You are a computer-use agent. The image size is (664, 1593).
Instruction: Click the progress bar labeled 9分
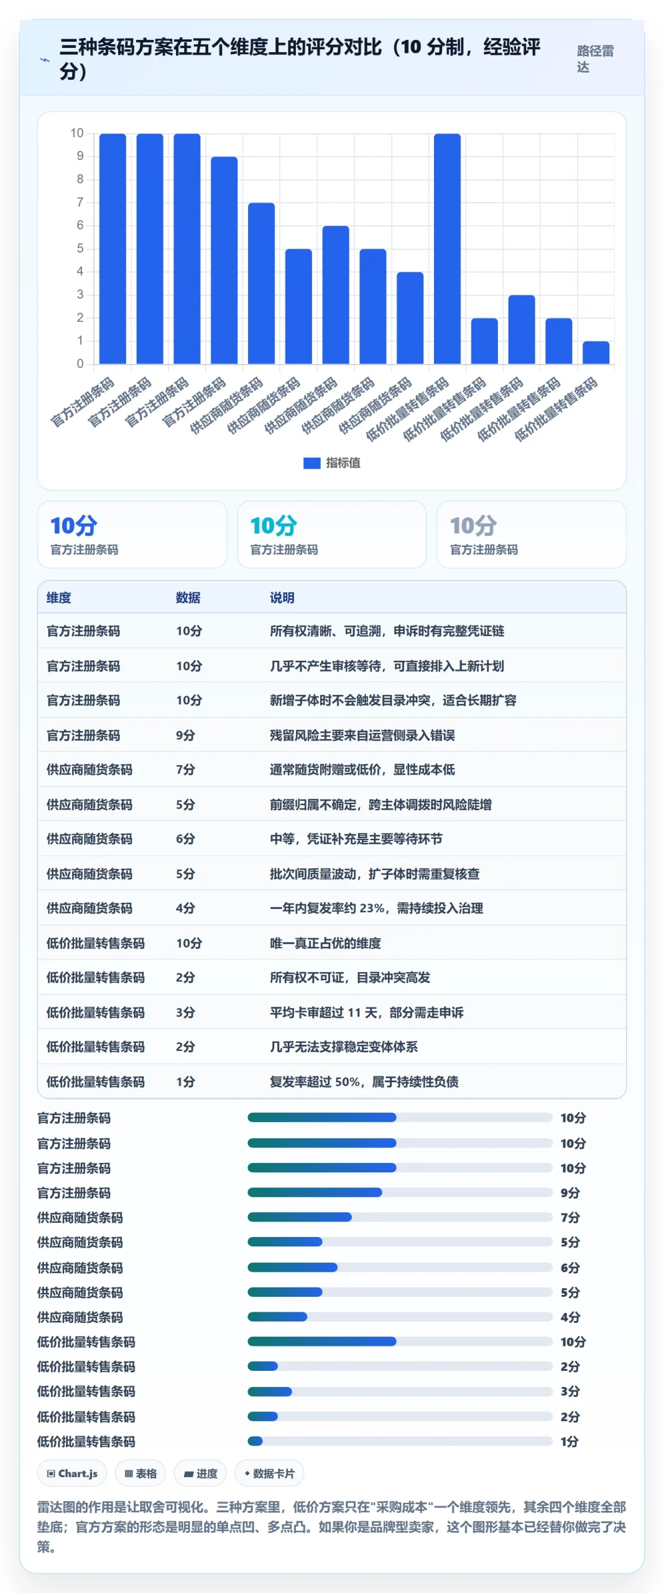tap(400, 1192)
